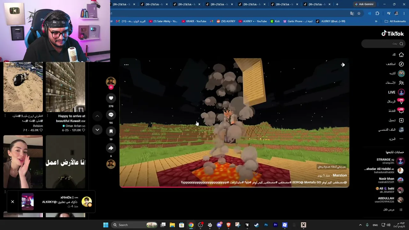Viewport: 409px width, 230px height.
Task: Open File Explorer from the taskbar
Action: pos(172,225)
